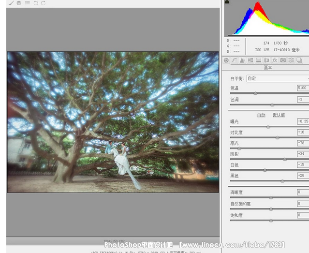Screen dimensions: 309x253
Task: Open the 白平衡 dropdown showing 自定
Action: 278,78
